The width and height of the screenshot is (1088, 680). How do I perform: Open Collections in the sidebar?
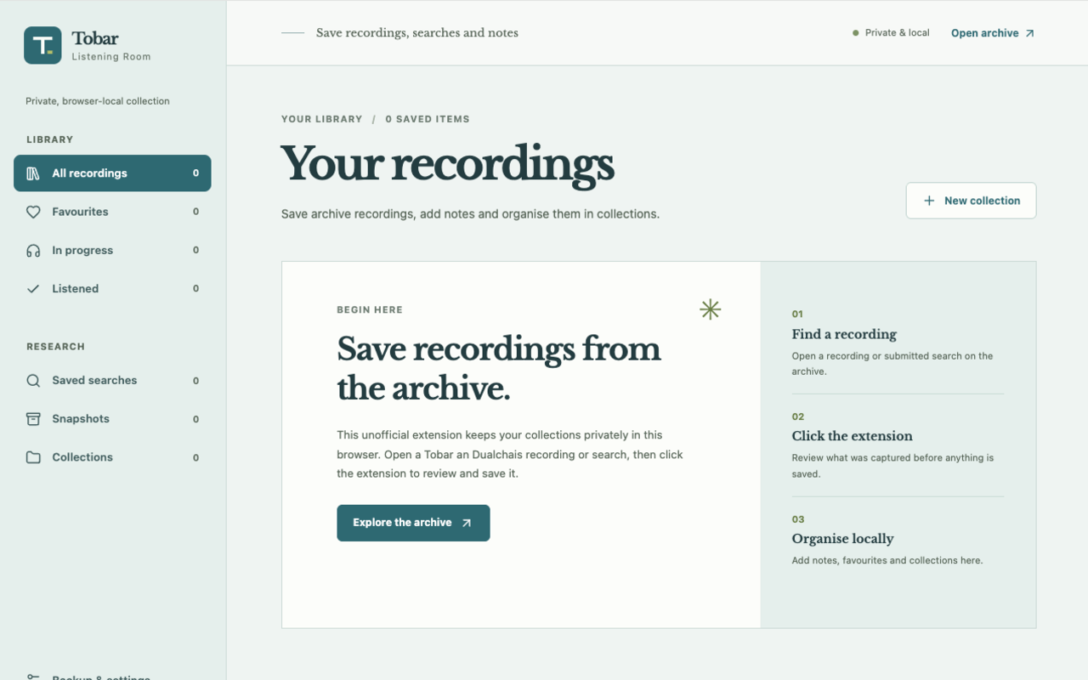point(112,457)
